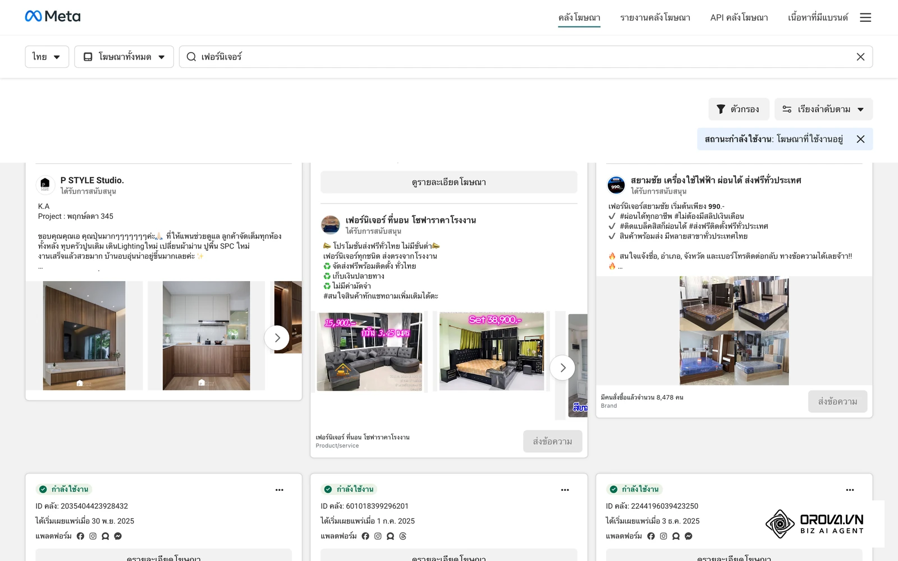Open the P STYLE Studio. page link
Screen dimensions: 898x561
coord(92,180)
